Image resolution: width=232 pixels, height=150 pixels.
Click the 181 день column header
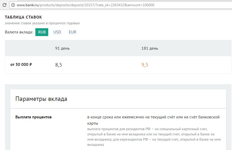pos(150,48)
